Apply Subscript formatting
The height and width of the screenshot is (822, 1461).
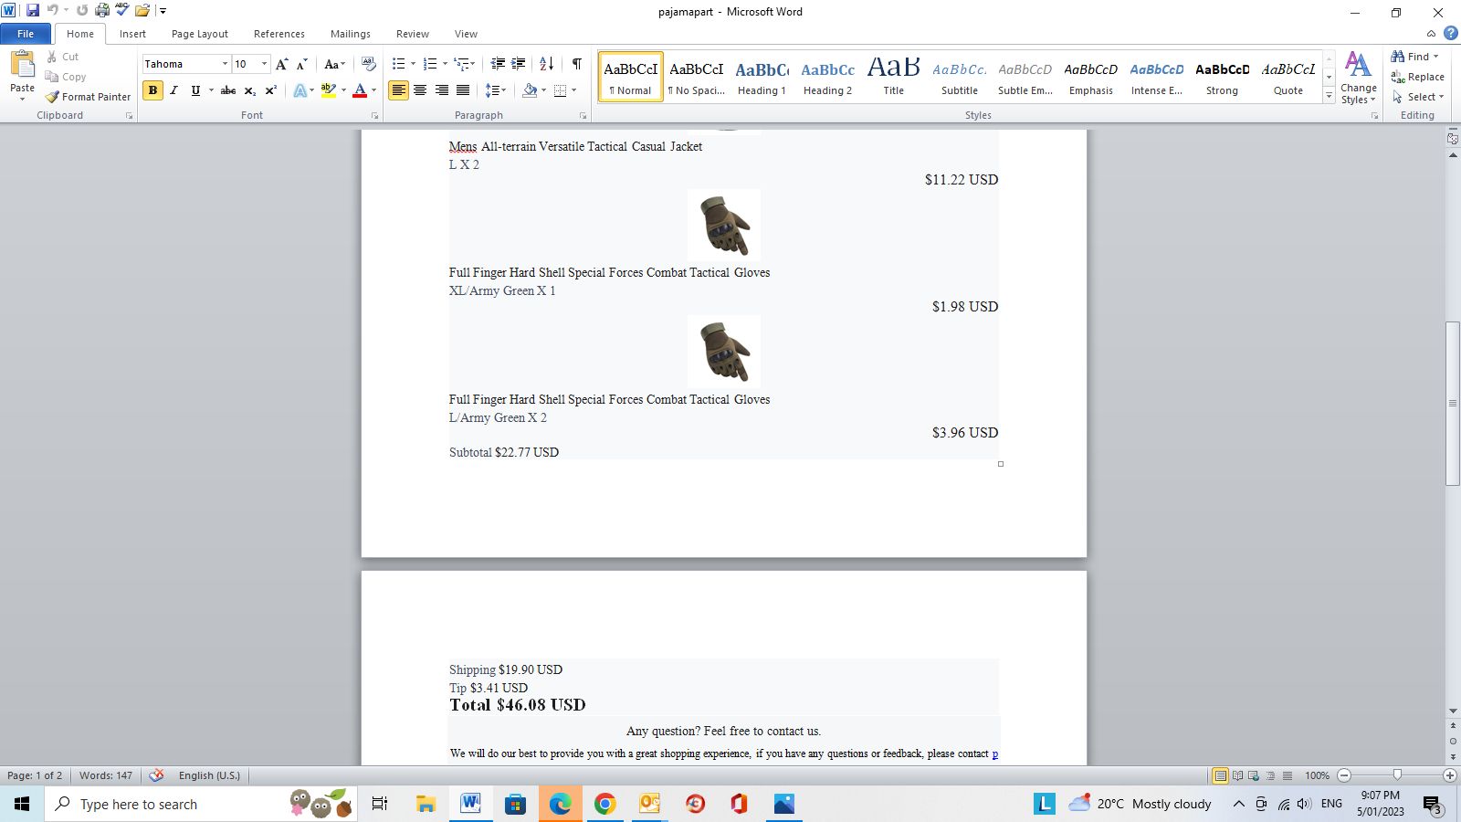[x=250, y=90]
